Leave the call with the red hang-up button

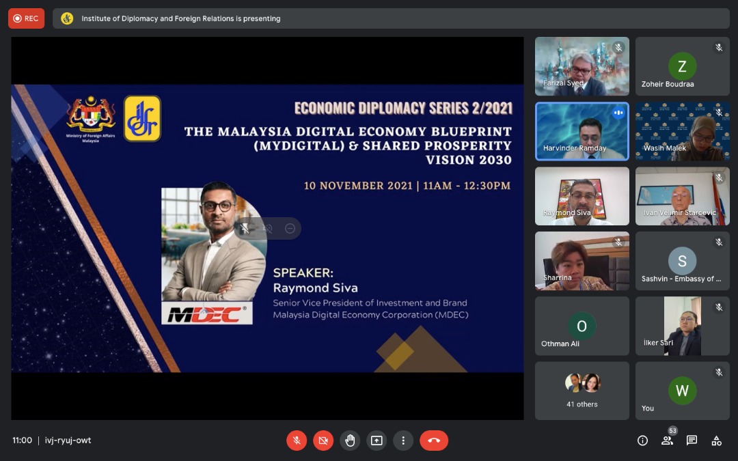(x=434, y=441)
